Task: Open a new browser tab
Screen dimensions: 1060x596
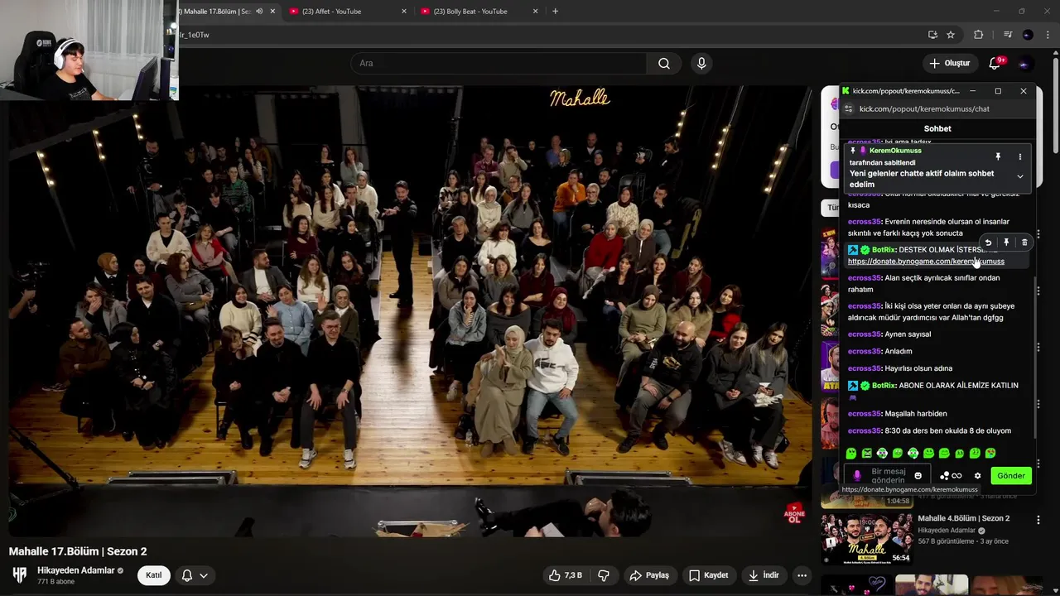Action: click(555, 12)
